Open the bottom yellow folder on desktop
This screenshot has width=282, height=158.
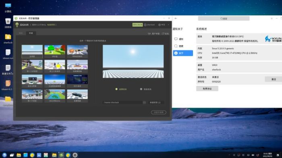click(8, 101)
